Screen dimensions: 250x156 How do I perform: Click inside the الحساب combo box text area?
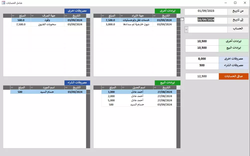tap(207, 30)
